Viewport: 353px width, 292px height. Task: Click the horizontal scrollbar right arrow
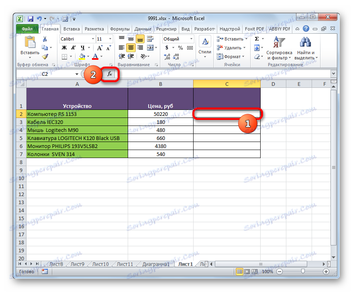[x=324, y=264]
